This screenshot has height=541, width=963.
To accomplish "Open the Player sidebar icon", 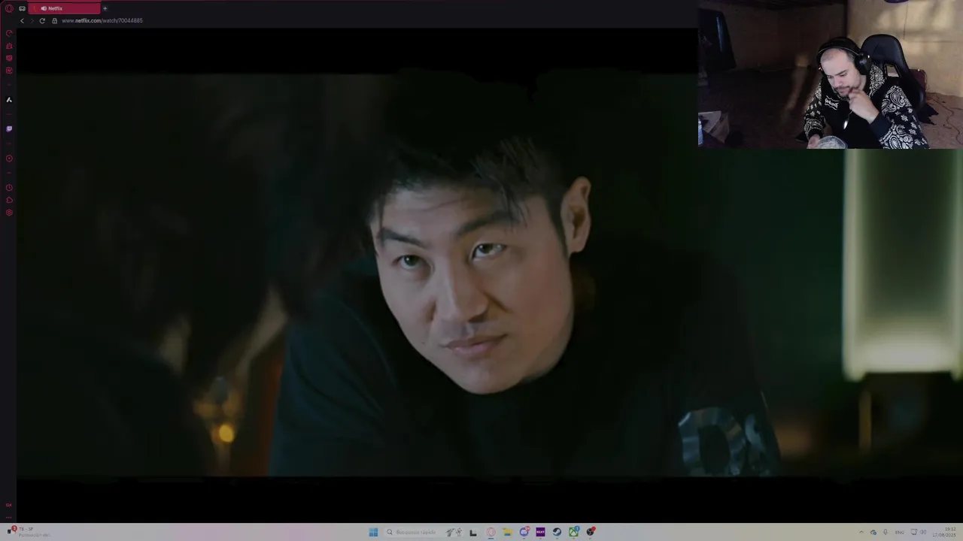I will click(x=9, y=159).
